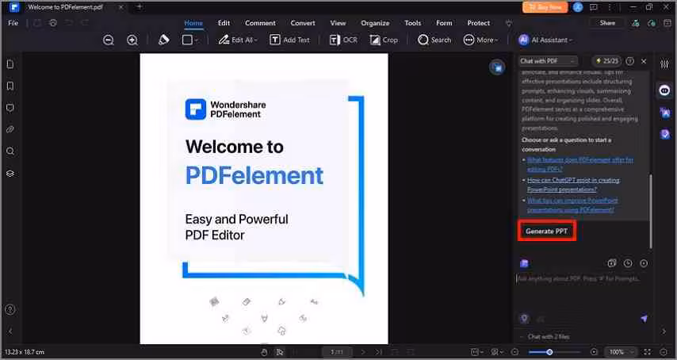Open the page thumbnails panel in left sidebar

(x=10, y=64)
